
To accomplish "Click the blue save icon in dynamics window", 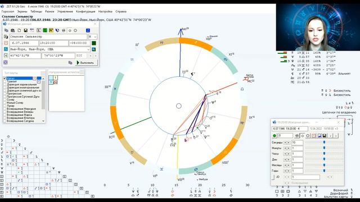I will click(x=319, y=136).
